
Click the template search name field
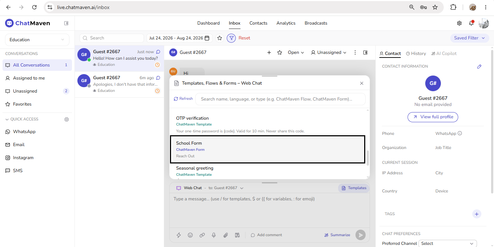(x=280, y=99)
